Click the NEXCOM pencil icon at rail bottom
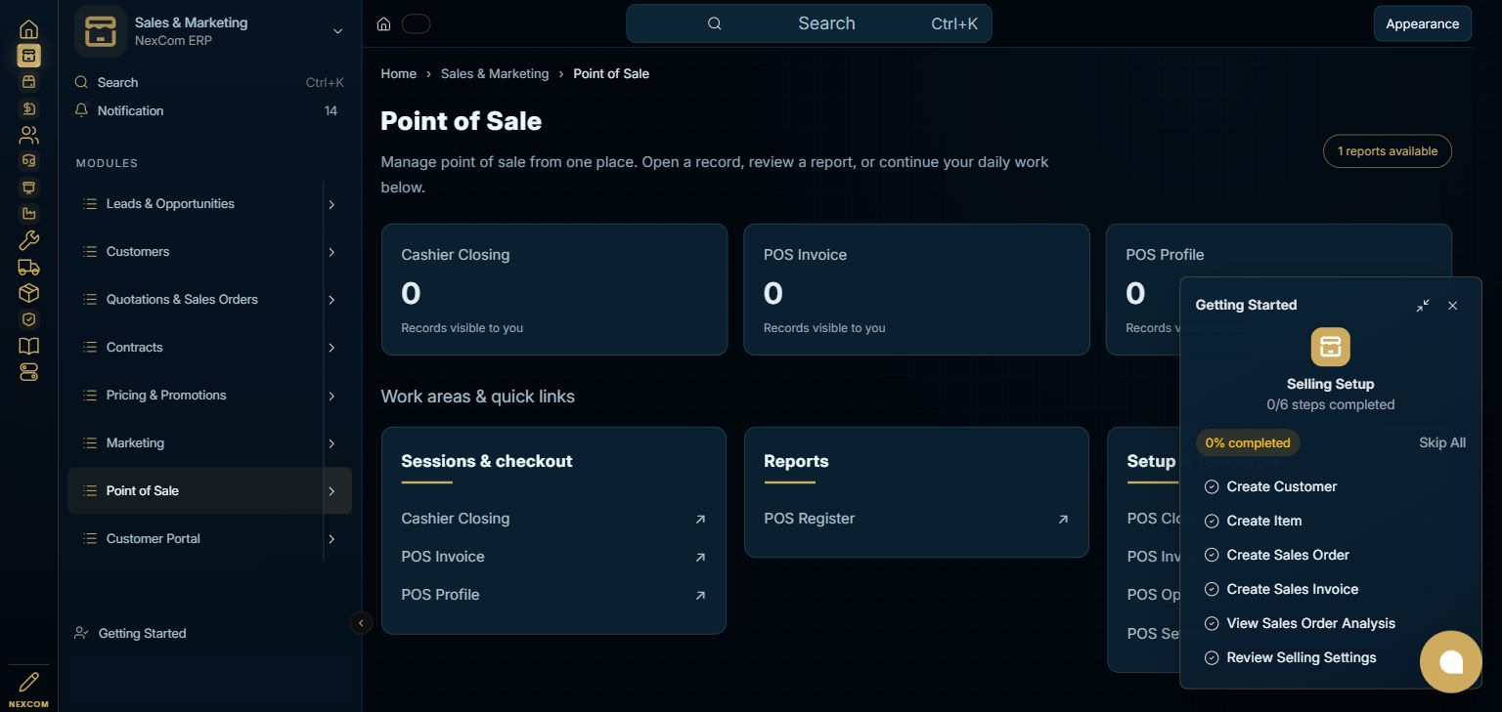Image resolution: width=1502 pixels, height=712 pixels. click(x=29, y=682)
